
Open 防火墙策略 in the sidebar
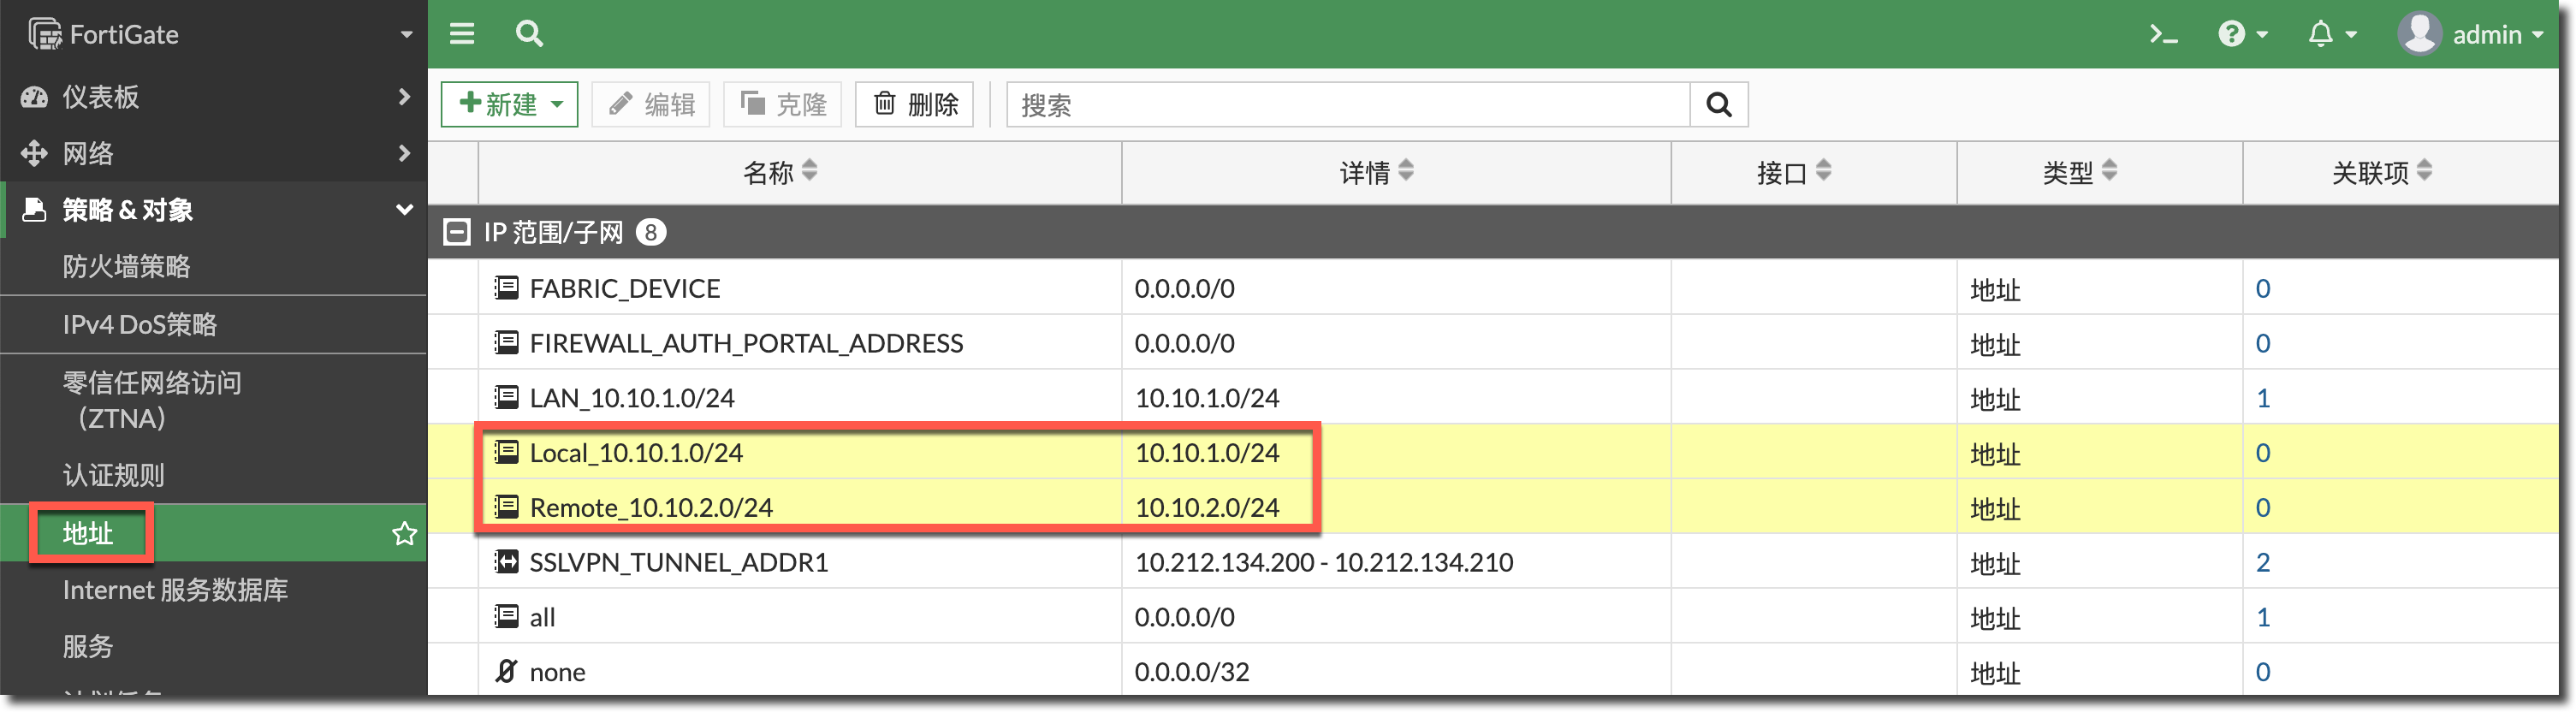click(126, 266)
